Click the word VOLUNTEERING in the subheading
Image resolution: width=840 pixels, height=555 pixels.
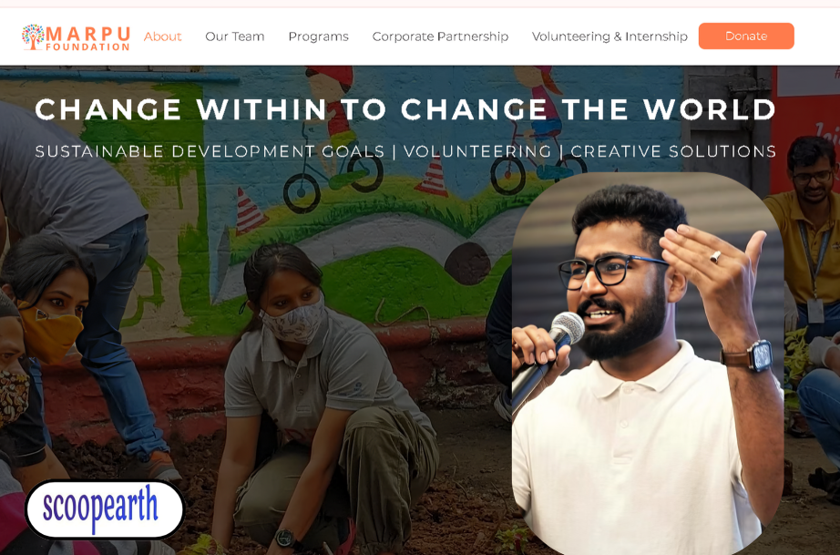477,151
